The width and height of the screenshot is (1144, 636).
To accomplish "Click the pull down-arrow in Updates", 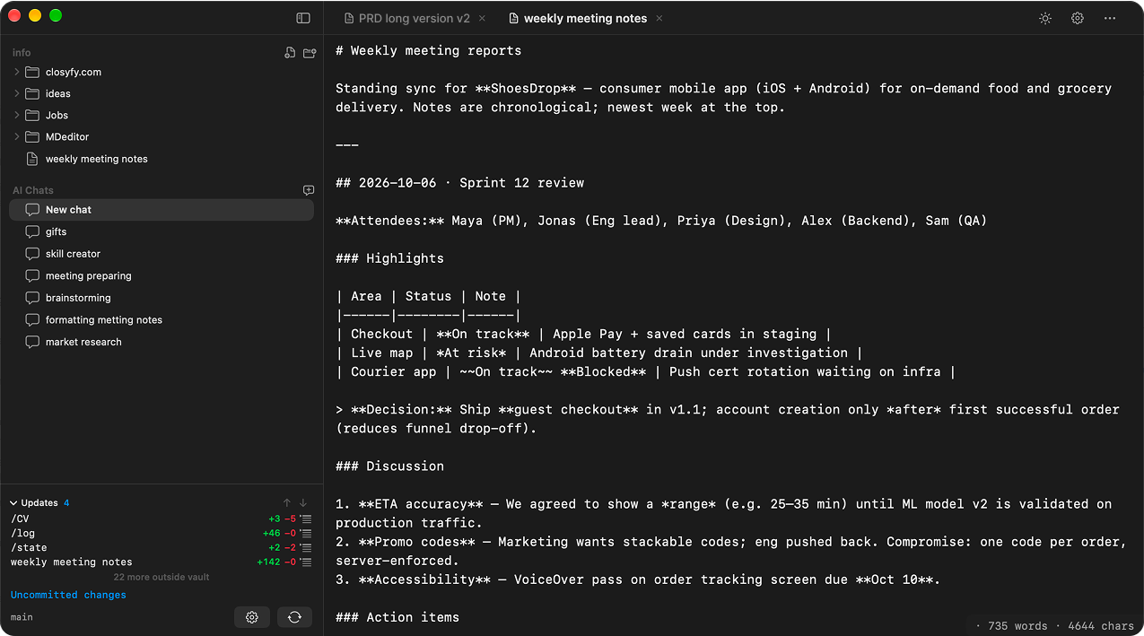I will [303, 503].
